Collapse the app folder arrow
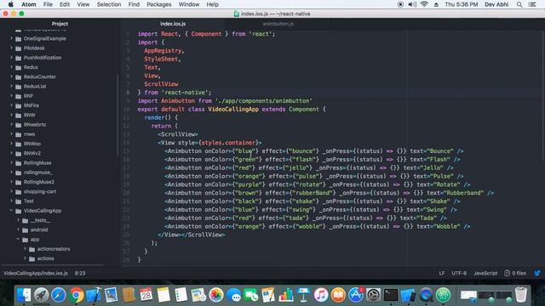 pos(18,240)
